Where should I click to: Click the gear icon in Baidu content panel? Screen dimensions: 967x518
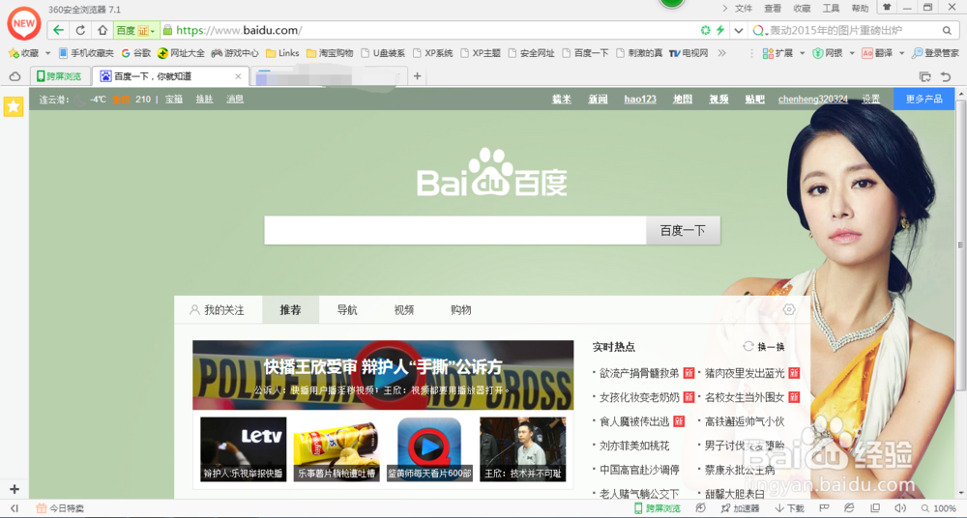coord(789,309)
